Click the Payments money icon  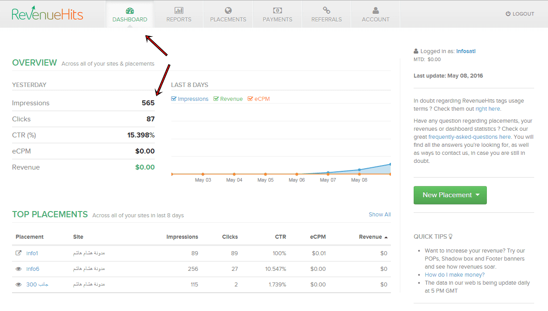click(x=277, y=10)
